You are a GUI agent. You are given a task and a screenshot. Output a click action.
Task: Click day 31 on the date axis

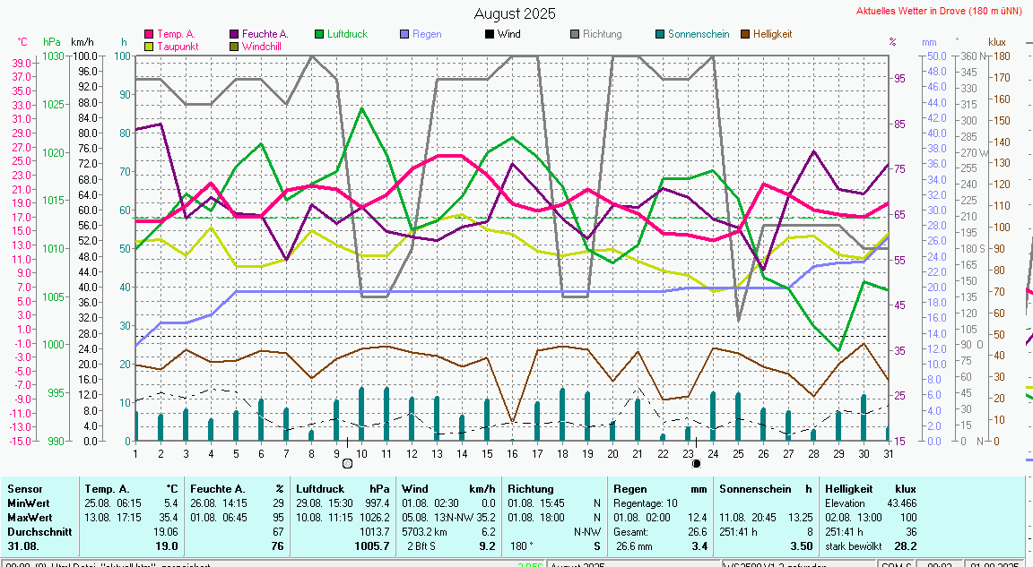click(x=887, y=452)
